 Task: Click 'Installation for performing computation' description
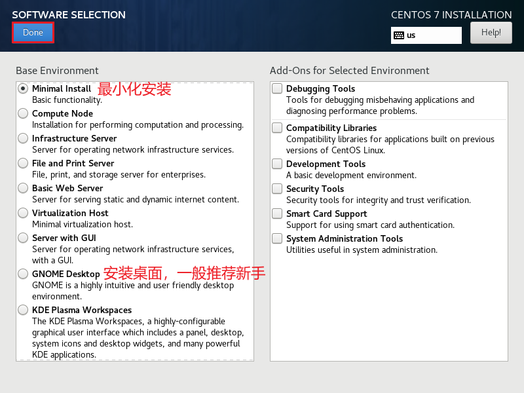coord(138,125)
